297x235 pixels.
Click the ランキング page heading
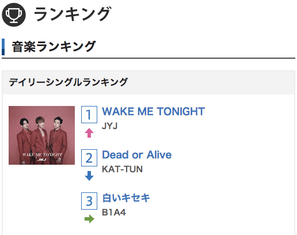point(72,14)
